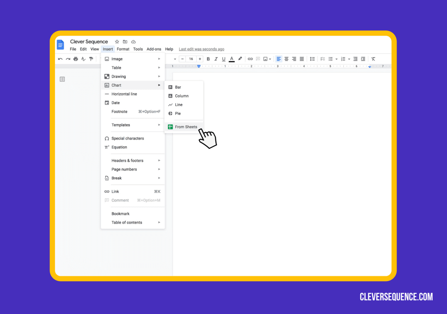Select From Sheets in the Chart submenu
The height and width of the screenshot is (314, 447).
[x=186, y=127]
